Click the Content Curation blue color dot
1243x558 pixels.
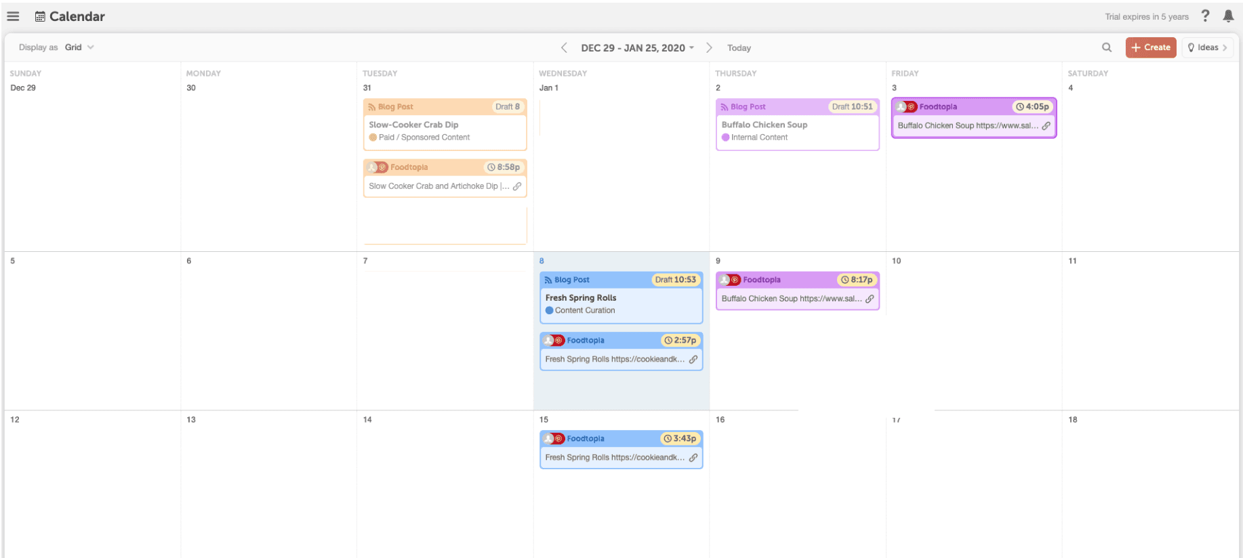point(549,311)
